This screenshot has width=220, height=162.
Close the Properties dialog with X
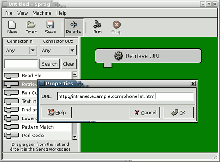click(193, 84)
